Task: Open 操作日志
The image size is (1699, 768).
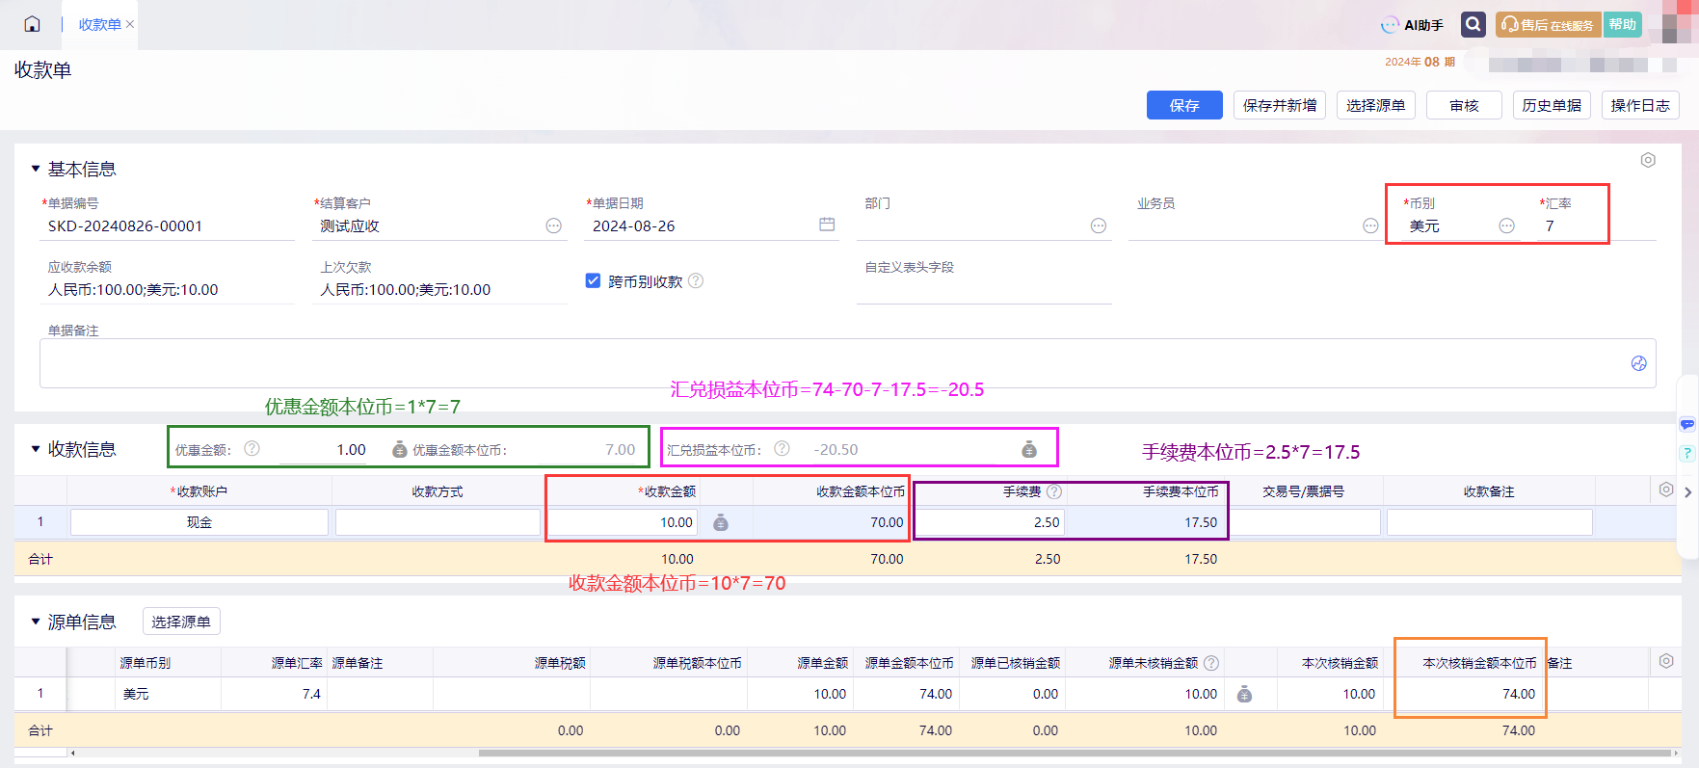Action: tap(1640, 105)
